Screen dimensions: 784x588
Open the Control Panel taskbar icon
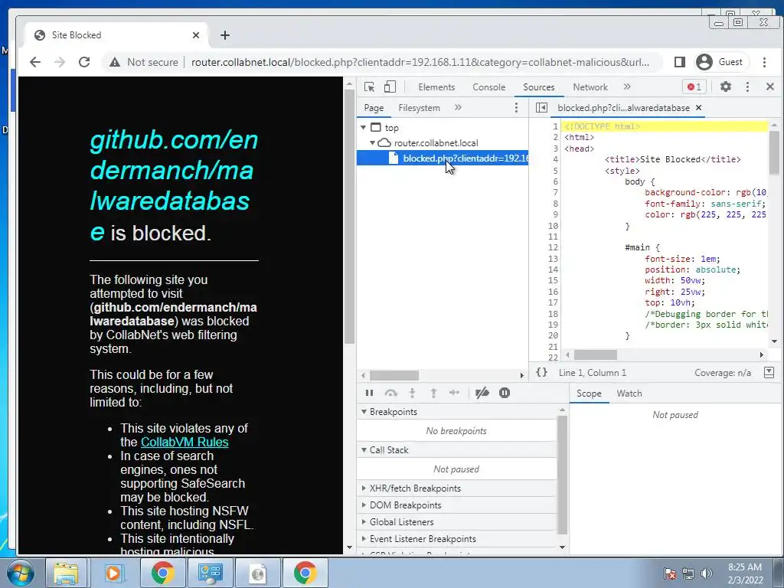point(210,573)
